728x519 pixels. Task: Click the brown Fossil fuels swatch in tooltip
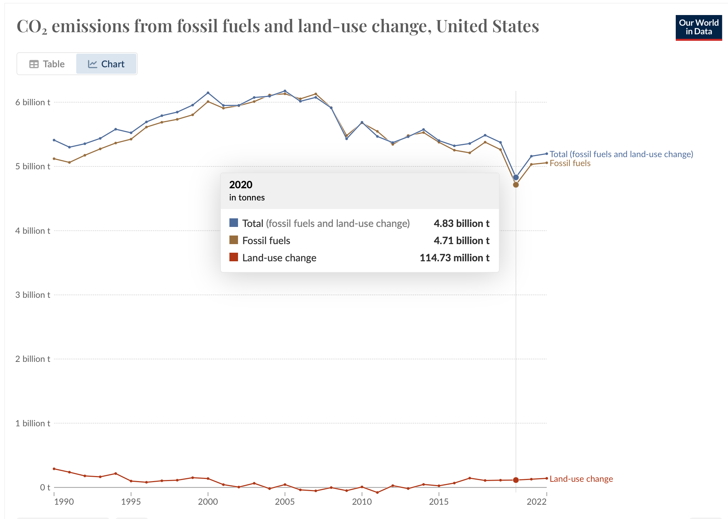(234, 240)
